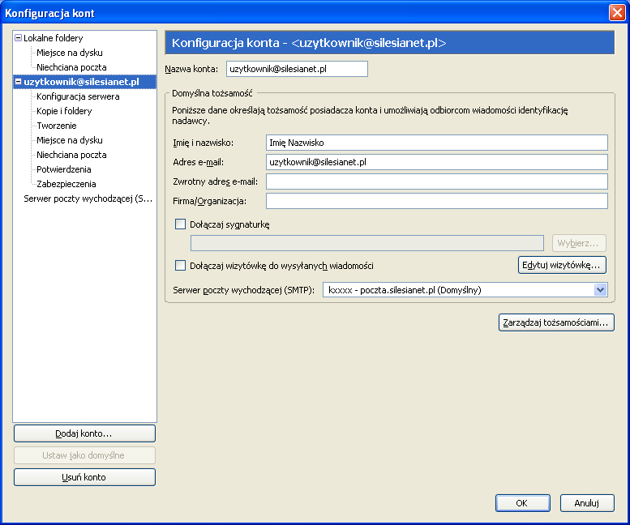Screen dimensions: 630x525
Task: Open Kopie i foldery settings
Action: (x=64, y=111)
